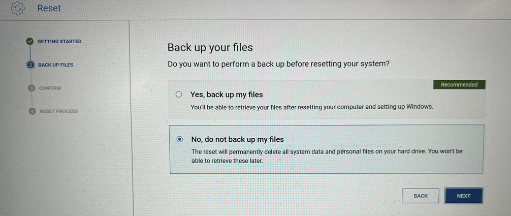This screenshot has height=216, width=511.
Task: Click the "Yes, back up my files" label text
Action: (x=226, y=95)
